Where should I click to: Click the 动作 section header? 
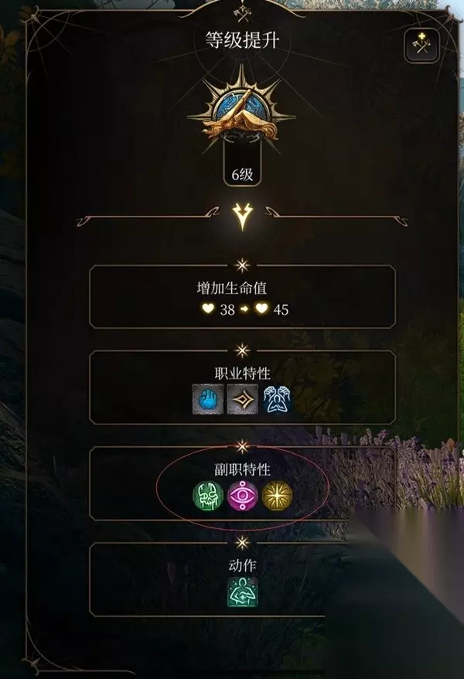[242, 565]
